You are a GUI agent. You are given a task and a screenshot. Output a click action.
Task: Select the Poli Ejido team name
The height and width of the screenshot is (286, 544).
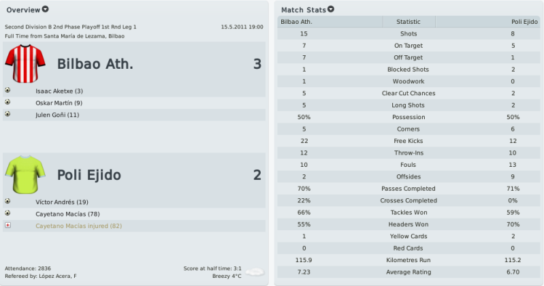pos(89,175)
